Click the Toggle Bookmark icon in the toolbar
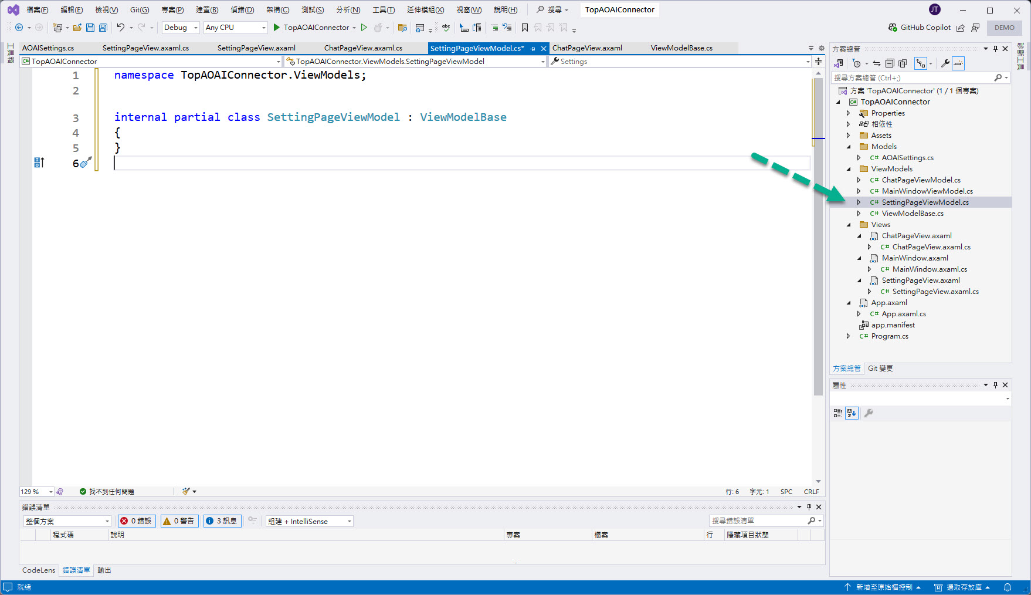This screenshot has width=1031, height=595. 525,28
